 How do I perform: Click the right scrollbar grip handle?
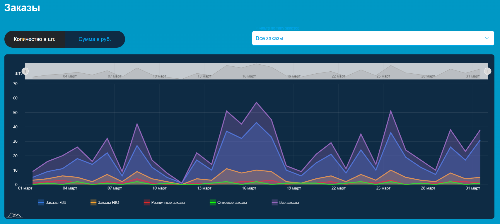(x=487, y=71)
